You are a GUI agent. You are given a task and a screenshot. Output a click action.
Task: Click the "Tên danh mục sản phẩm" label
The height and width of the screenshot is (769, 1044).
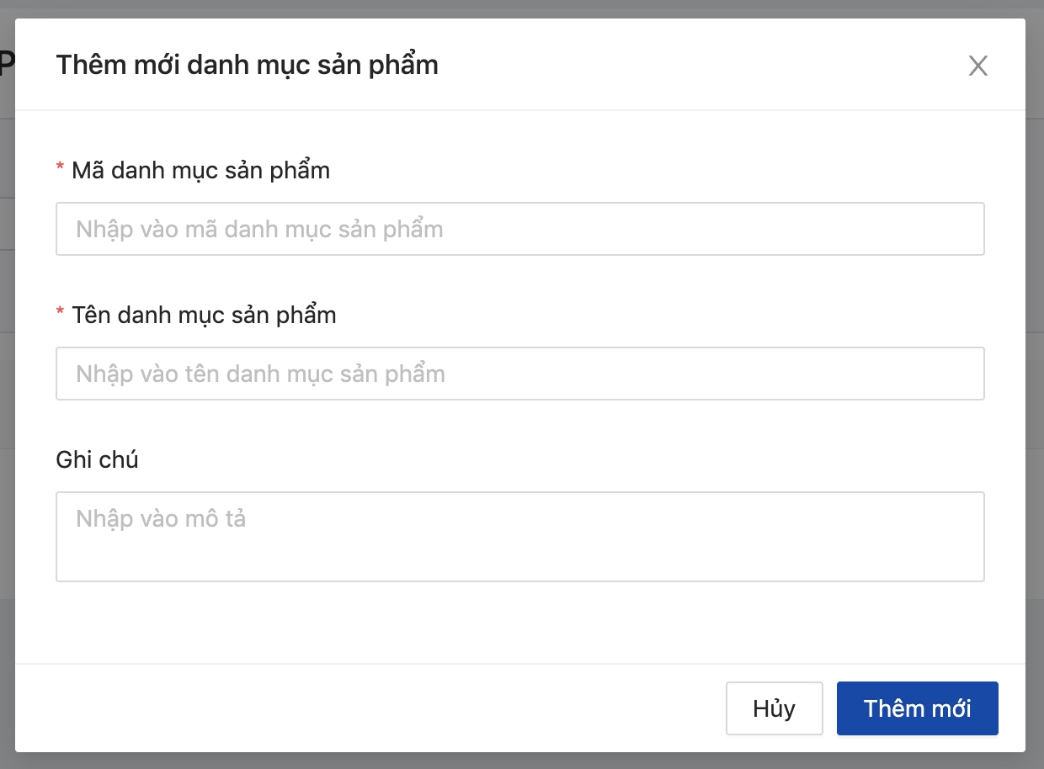(x=204, y=316)
